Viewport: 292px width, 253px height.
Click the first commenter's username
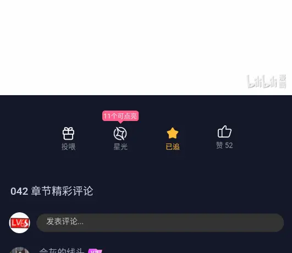[62, 250]
